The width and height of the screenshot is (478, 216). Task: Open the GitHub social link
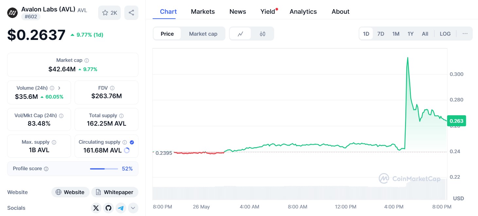click(109, 208)
